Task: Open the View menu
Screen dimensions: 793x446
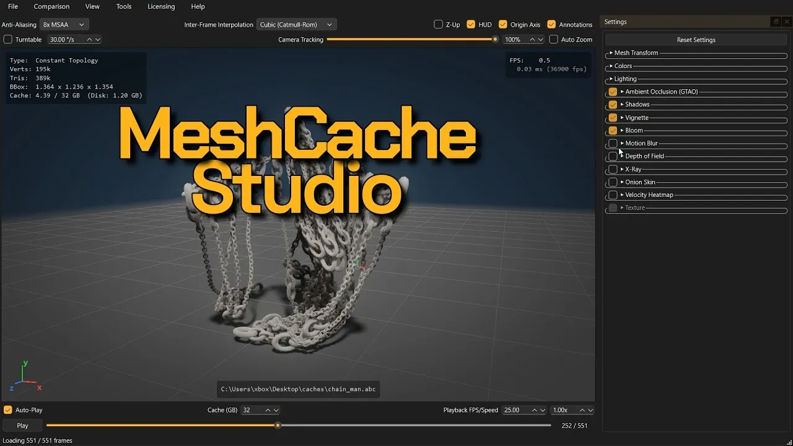Action: [92, 6]
